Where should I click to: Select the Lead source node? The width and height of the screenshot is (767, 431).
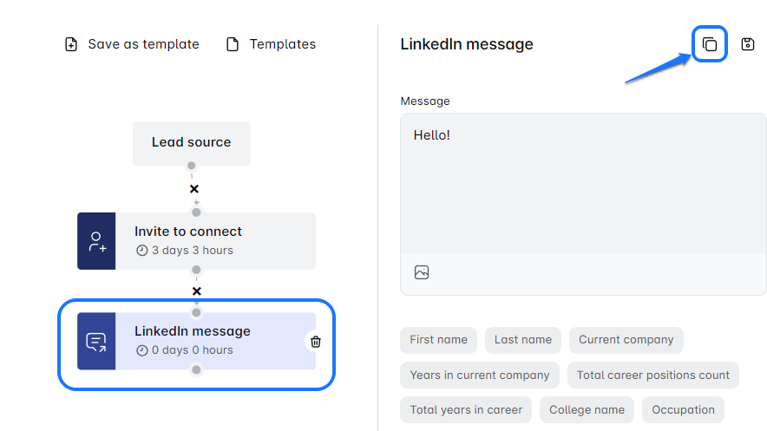pos(192,143)
